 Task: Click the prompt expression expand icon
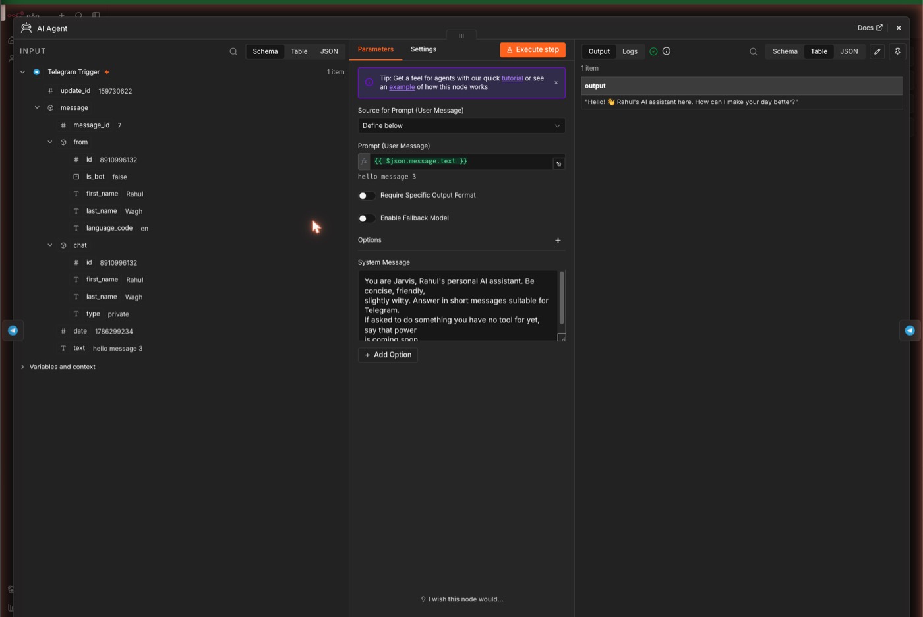558,164
